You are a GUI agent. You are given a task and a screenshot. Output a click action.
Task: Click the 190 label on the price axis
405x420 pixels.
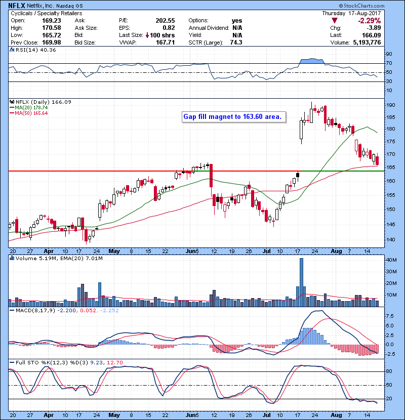(390, 105)
